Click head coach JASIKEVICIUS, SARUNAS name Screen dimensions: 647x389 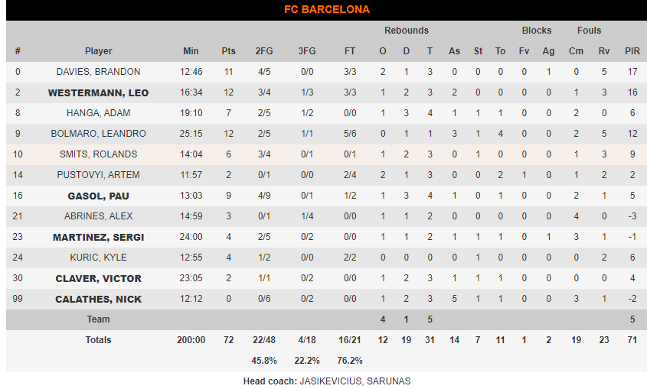(x=355, y=381)
